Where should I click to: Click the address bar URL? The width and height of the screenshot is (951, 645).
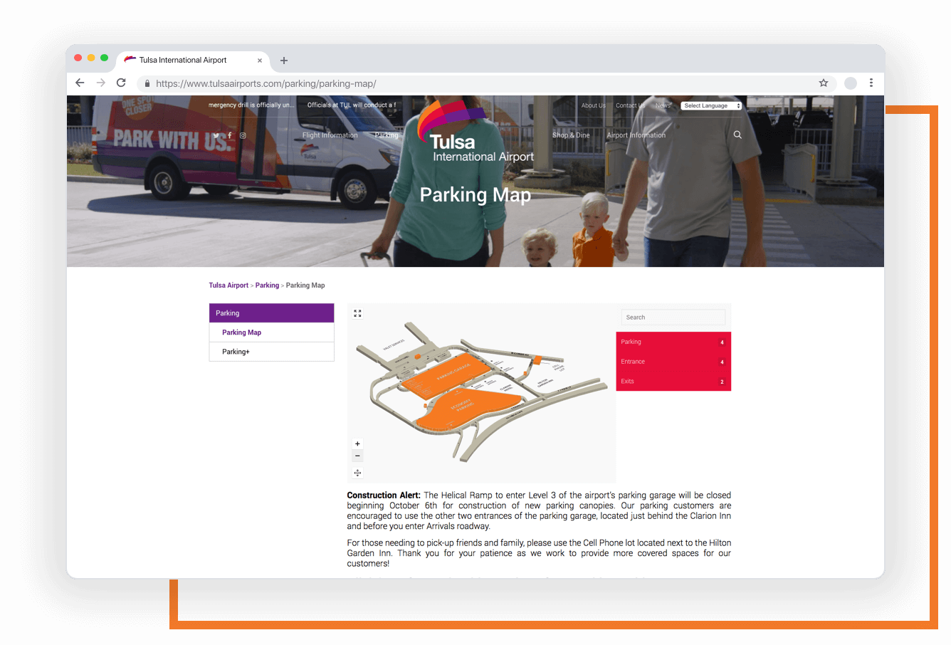266,83
